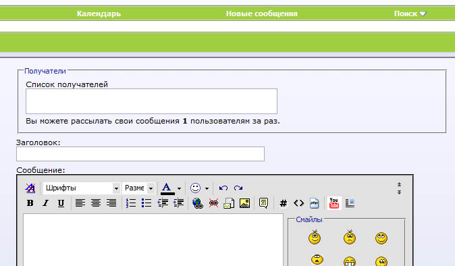Decrease the editor size with up arrows
Screen dimensions: 455x266
tap(399, 184)
